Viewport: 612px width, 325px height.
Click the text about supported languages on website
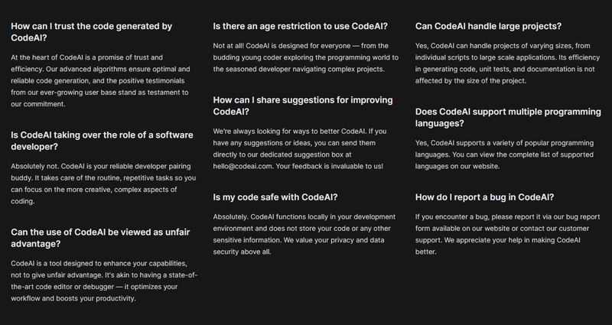(x=504, y=154)
